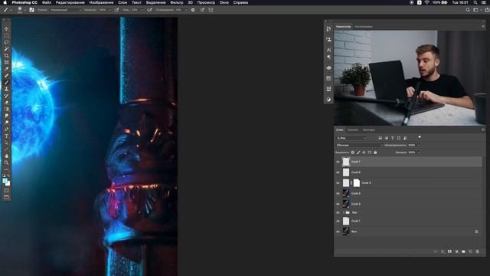Open the Справка menu
The width and height of the screenshot is (490, 276).
(240, 2)
